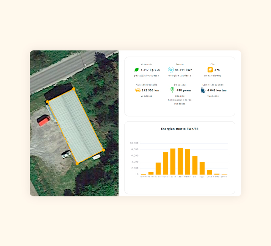Click the yellow electric car icon
Image resolution: width=271 pixels, height=246 pixels.
point(138,90)
